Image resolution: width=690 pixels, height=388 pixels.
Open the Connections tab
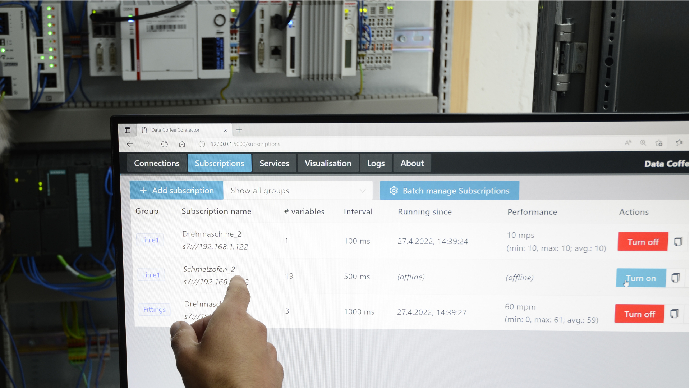(x=157, y=163)
